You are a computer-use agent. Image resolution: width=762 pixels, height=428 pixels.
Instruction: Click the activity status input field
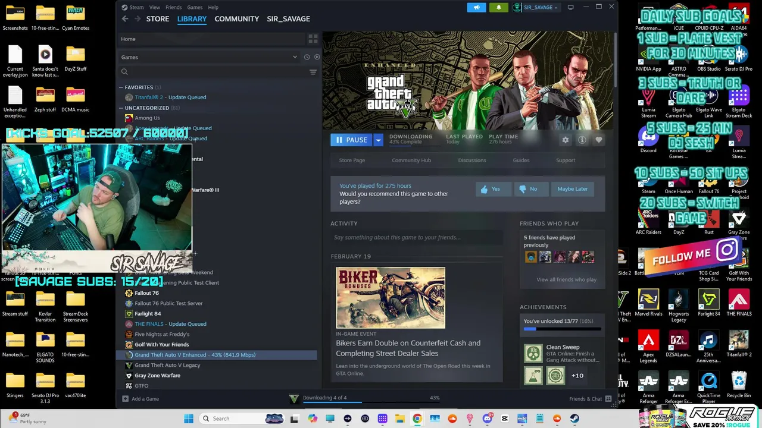[417, 237]
